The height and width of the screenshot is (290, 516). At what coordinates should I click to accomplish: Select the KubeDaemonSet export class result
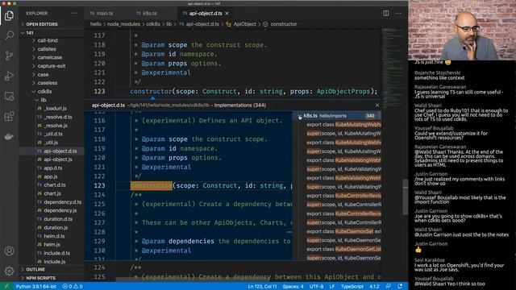pyautogui.click(x=344, y=231)
